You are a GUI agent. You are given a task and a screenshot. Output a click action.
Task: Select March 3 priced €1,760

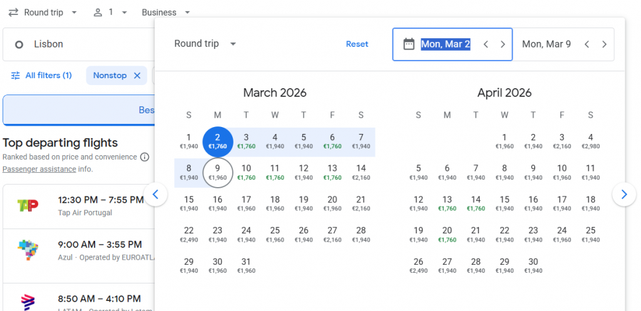pyautogui.click(x=246, y=141)
